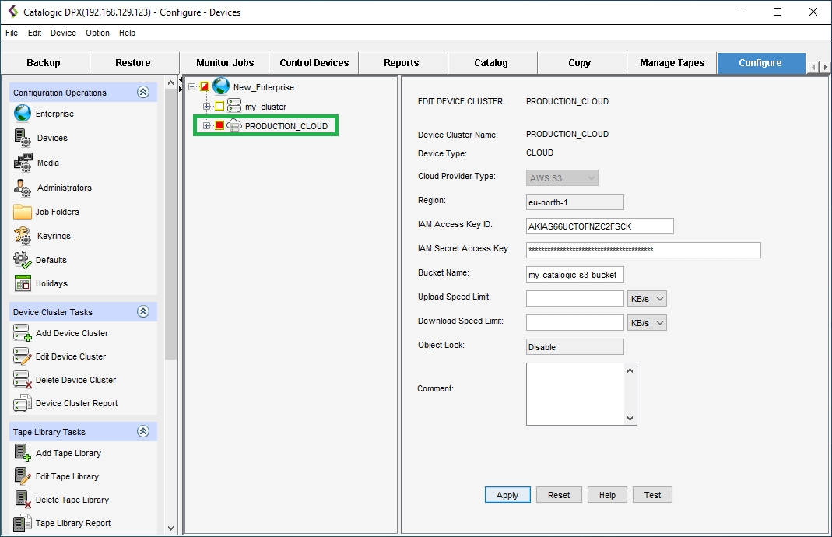Viewport: 832px width, 537px height.
Task: Toggle the New_Enterprise checkbox
Action: point(205,87)
